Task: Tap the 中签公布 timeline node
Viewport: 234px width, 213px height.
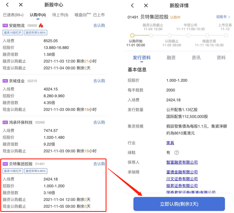Action: 188,35
